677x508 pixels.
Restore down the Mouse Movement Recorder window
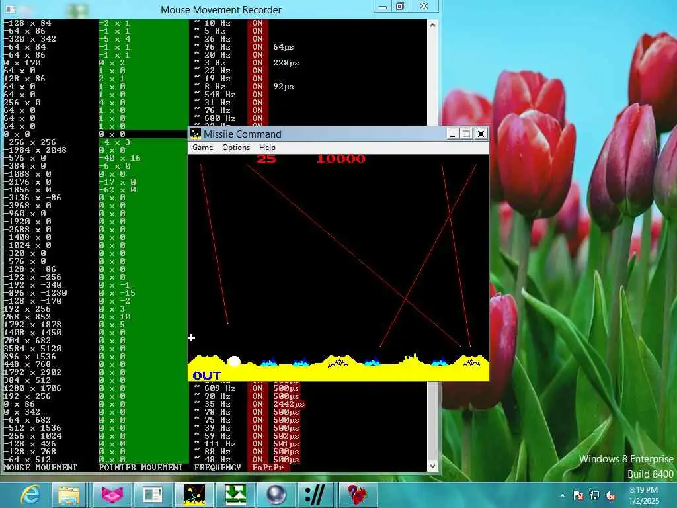tap(400, 7)
